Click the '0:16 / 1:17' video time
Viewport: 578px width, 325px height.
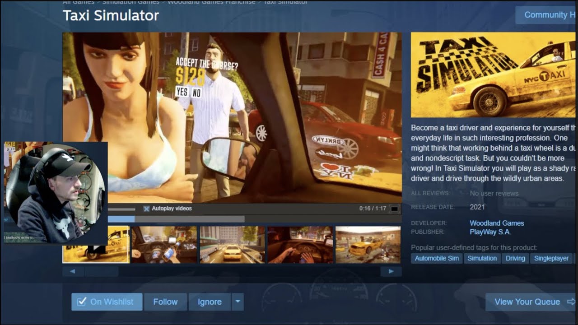[x=373, y=209]
